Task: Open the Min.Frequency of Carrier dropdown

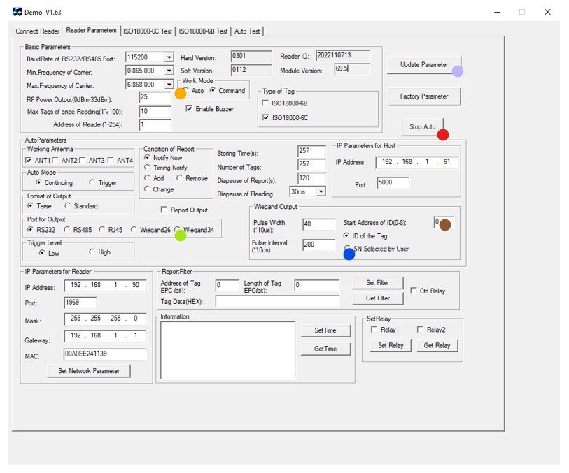Action: click(x=169, y=71)
